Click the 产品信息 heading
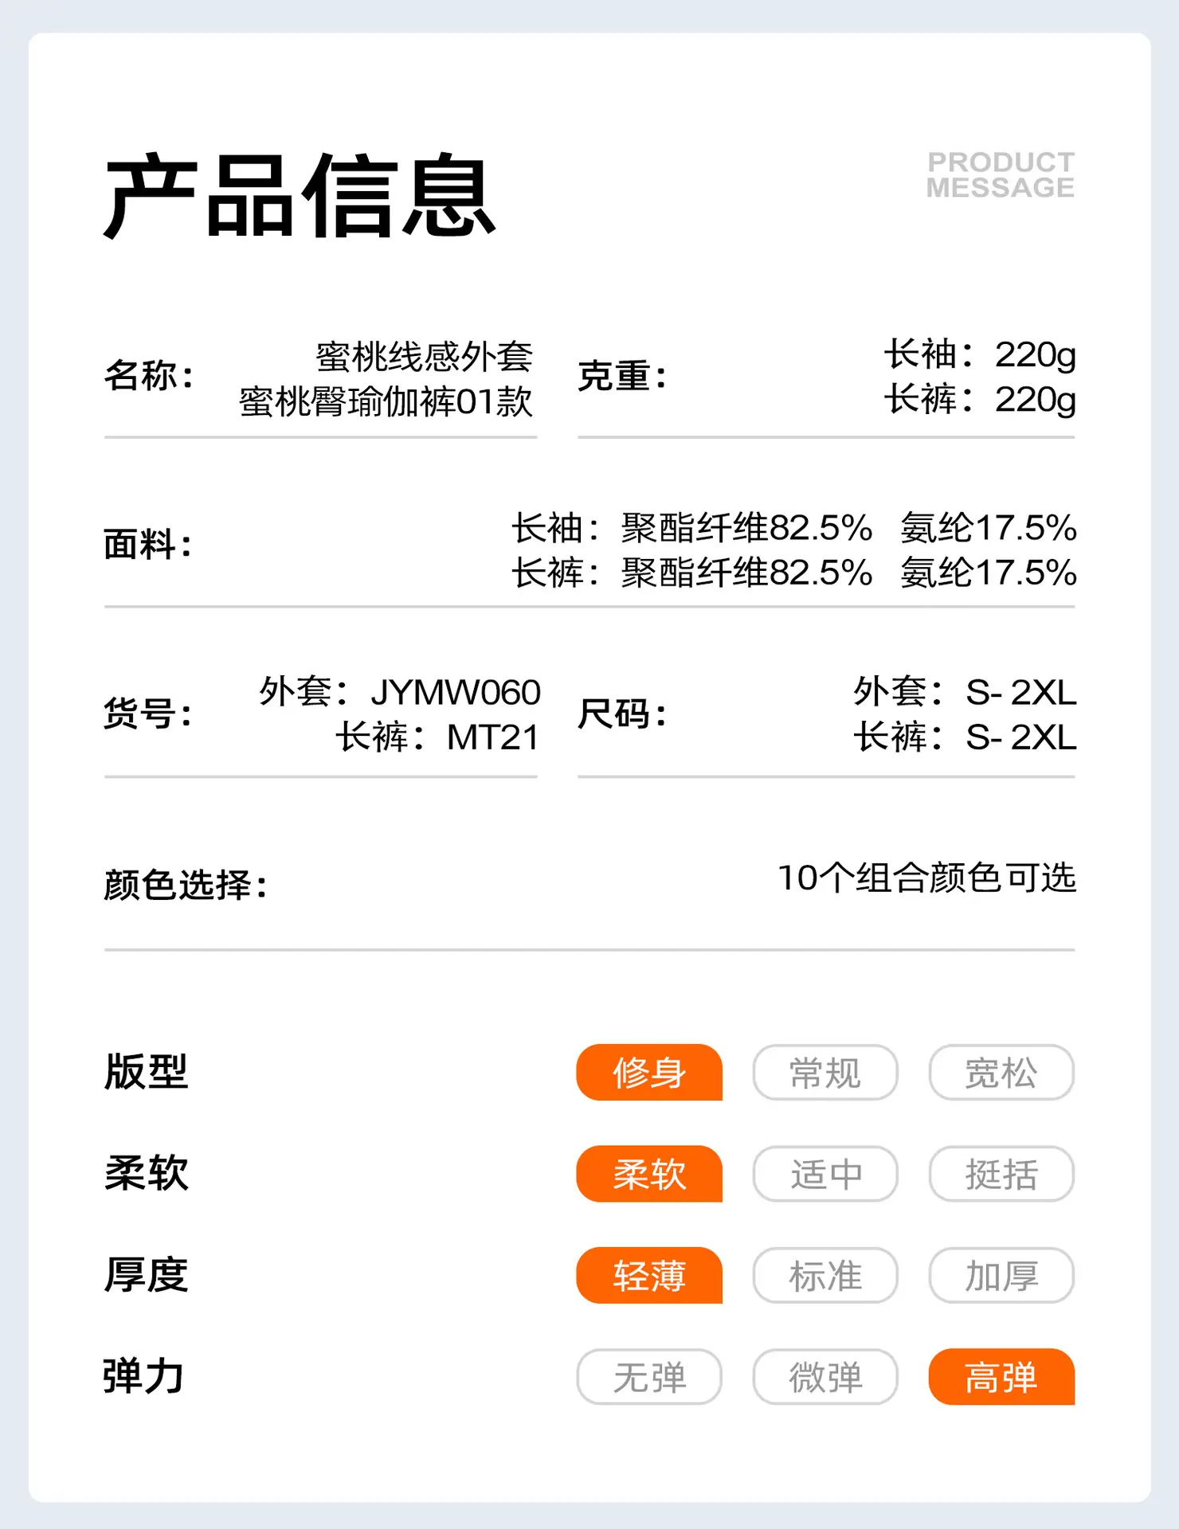Viewport: 1179px width, 1529px height. [x=300, y=197]
